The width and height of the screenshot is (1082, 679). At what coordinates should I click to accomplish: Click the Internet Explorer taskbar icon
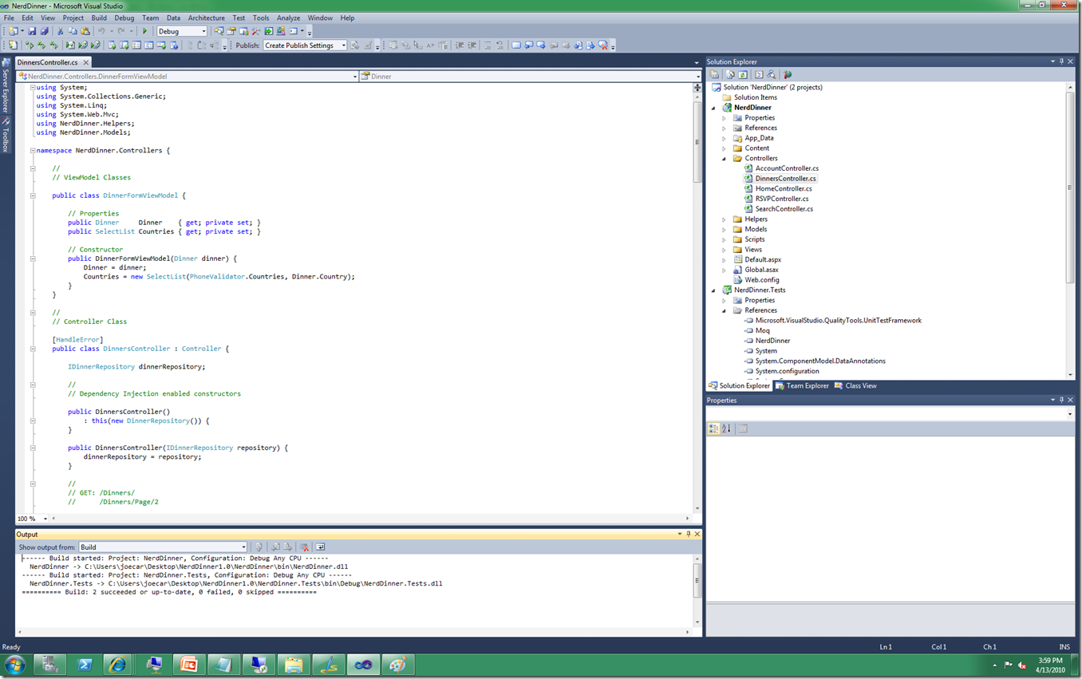(118, 664)
